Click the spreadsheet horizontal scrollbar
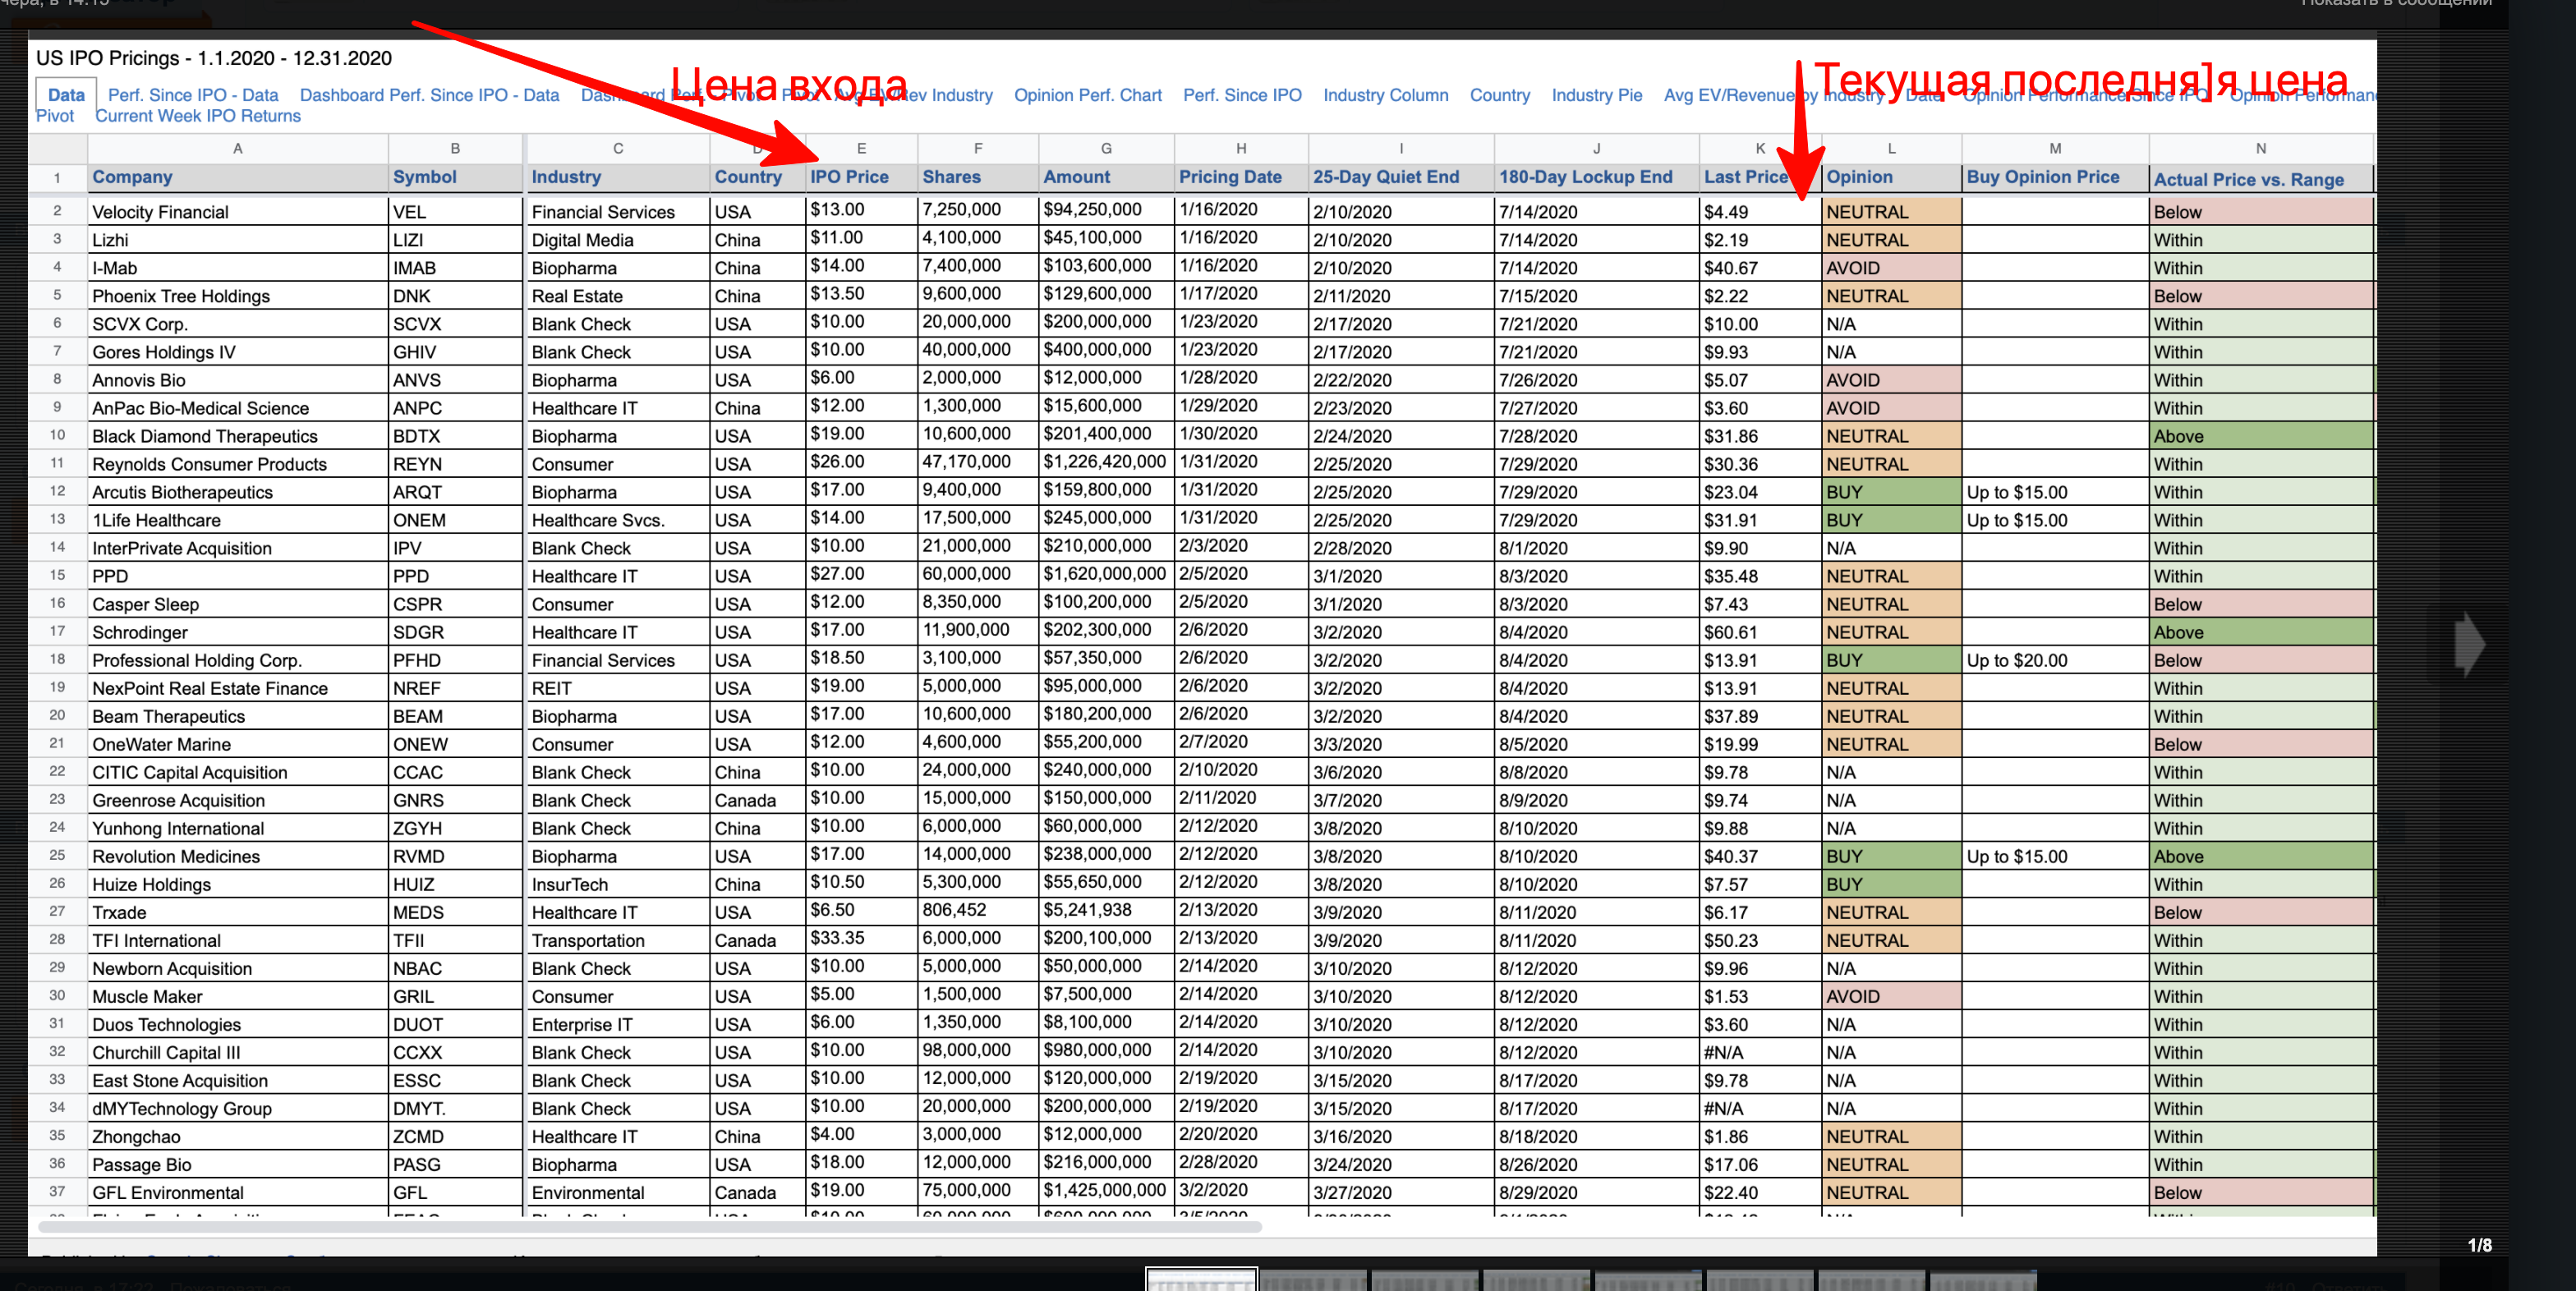Screen dimensions: 2576x1291 click(650, 1226)
